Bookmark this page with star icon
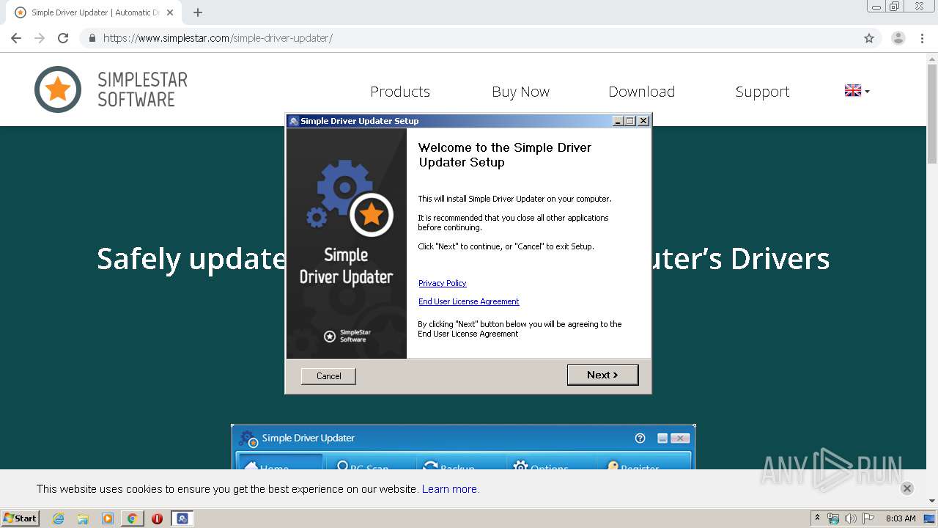 [869, 38]
